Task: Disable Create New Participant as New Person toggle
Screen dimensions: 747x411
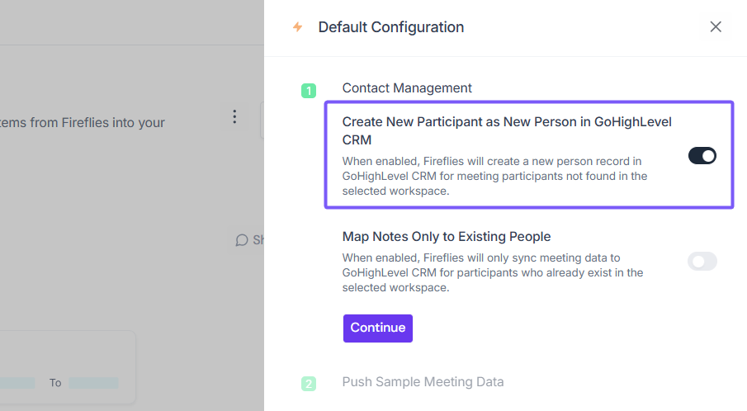Action: [x=702, y=155]
